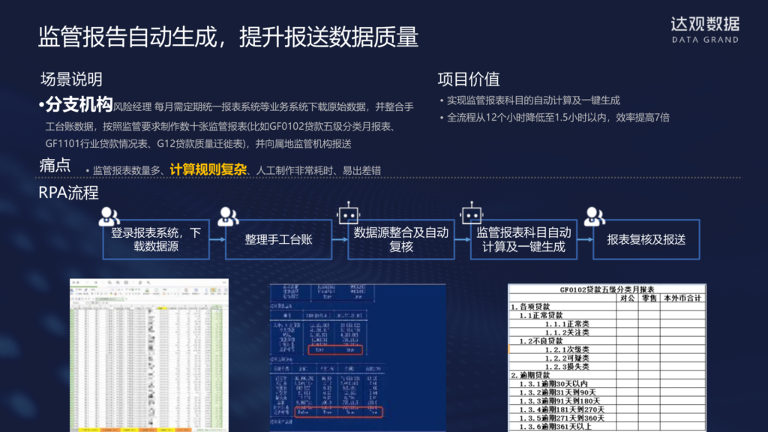Click the user icon above 整理手工台账 step
Image resolution: width=768 pixels, height=432 pixels.
coord(228,217)
